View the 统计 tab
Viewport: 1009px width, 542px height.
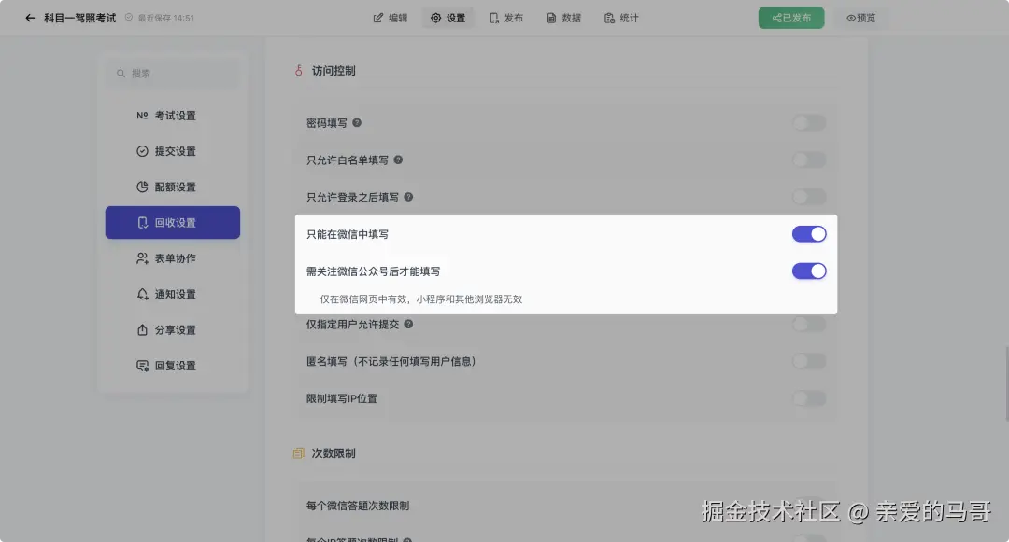click(x=621, y=18)
